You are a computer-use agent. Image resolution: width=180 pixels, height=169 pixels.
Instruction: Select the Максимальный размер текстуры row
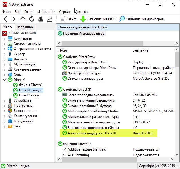[106, 122]
